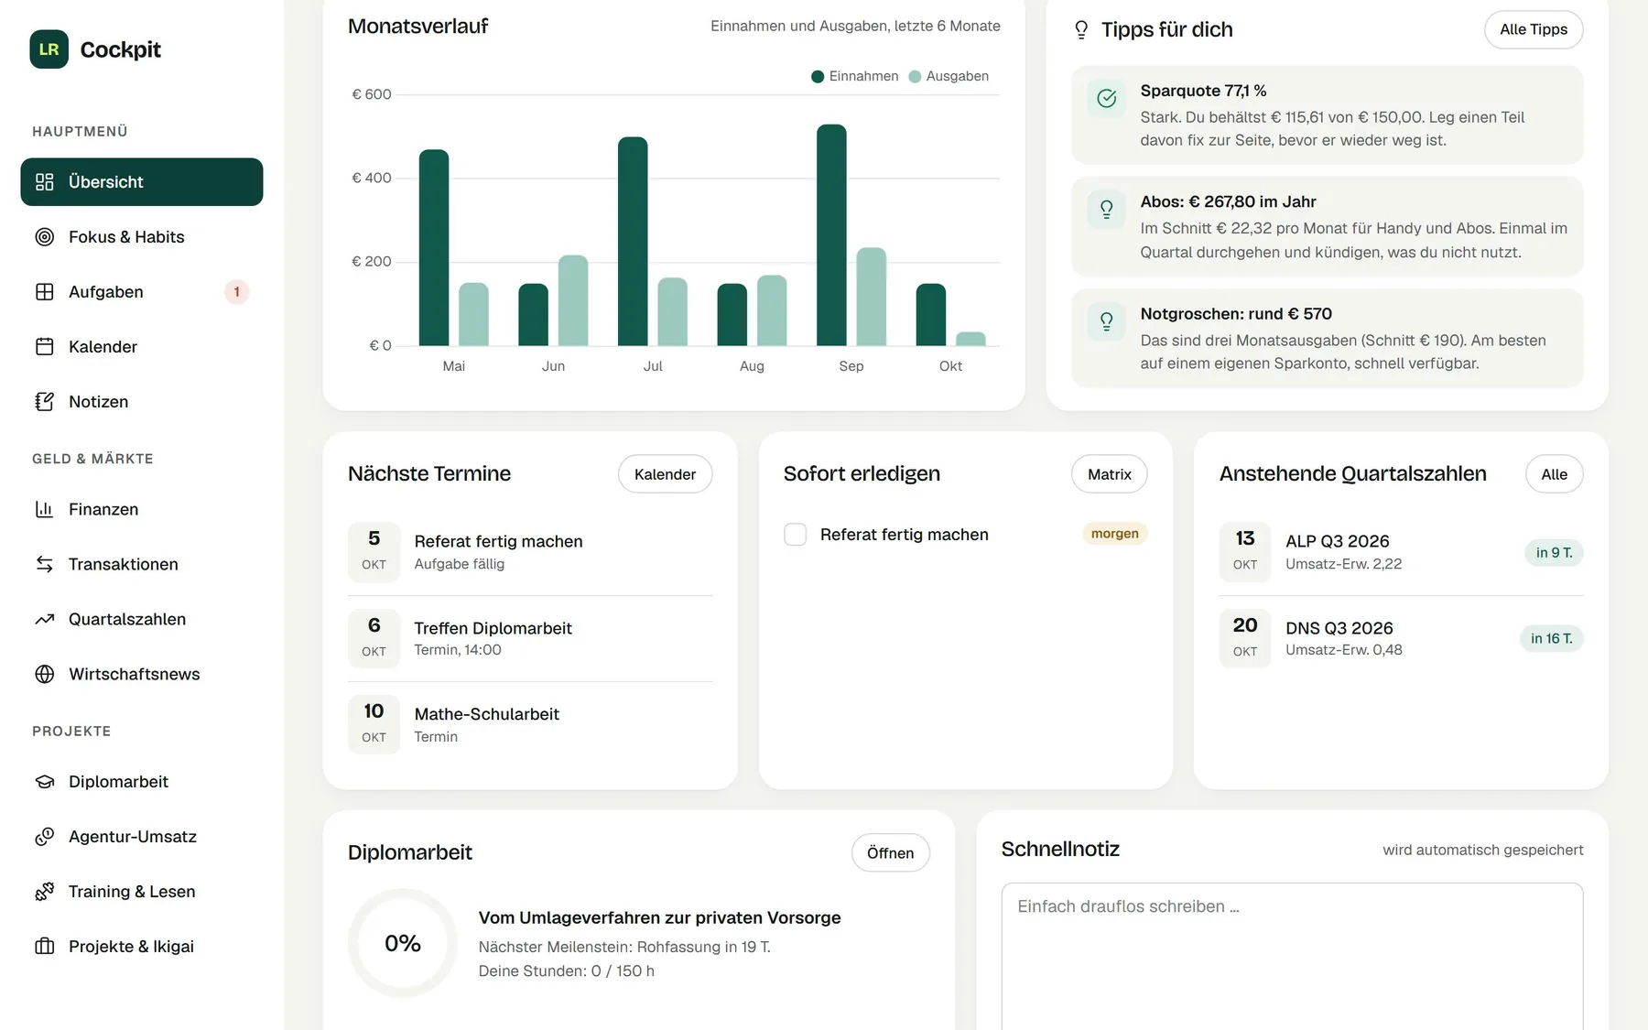The height and width of the screenshot is (1030, 1648).
Task: Select the Treffen Diplomarbeit appointment
Action: click(x=530, y=638)
